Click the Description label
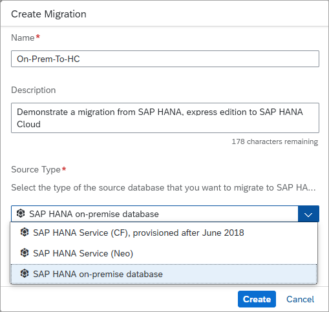 pyautogui.click(x=34, y=90)
